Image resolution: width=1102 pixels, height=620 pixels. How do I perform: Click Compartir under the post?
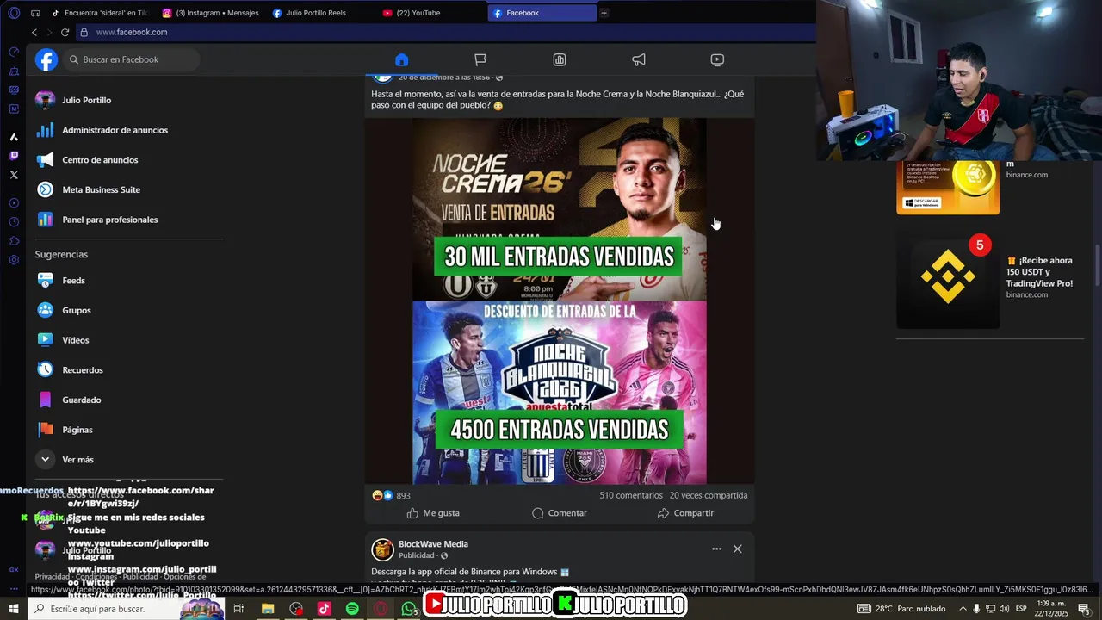click(x=685, y=513)
